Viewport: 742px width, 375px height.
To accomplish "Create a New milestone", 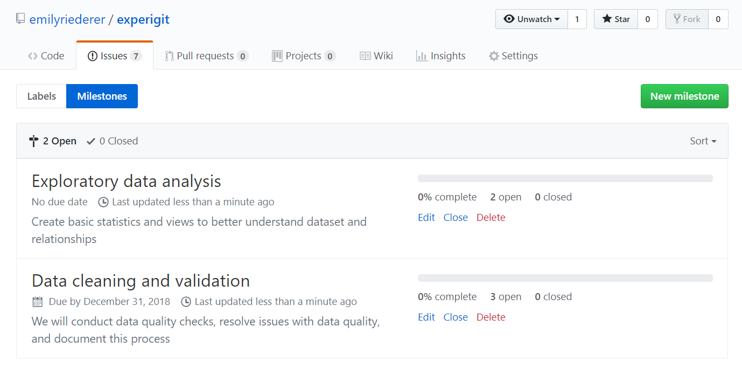I will click(684, 96).
